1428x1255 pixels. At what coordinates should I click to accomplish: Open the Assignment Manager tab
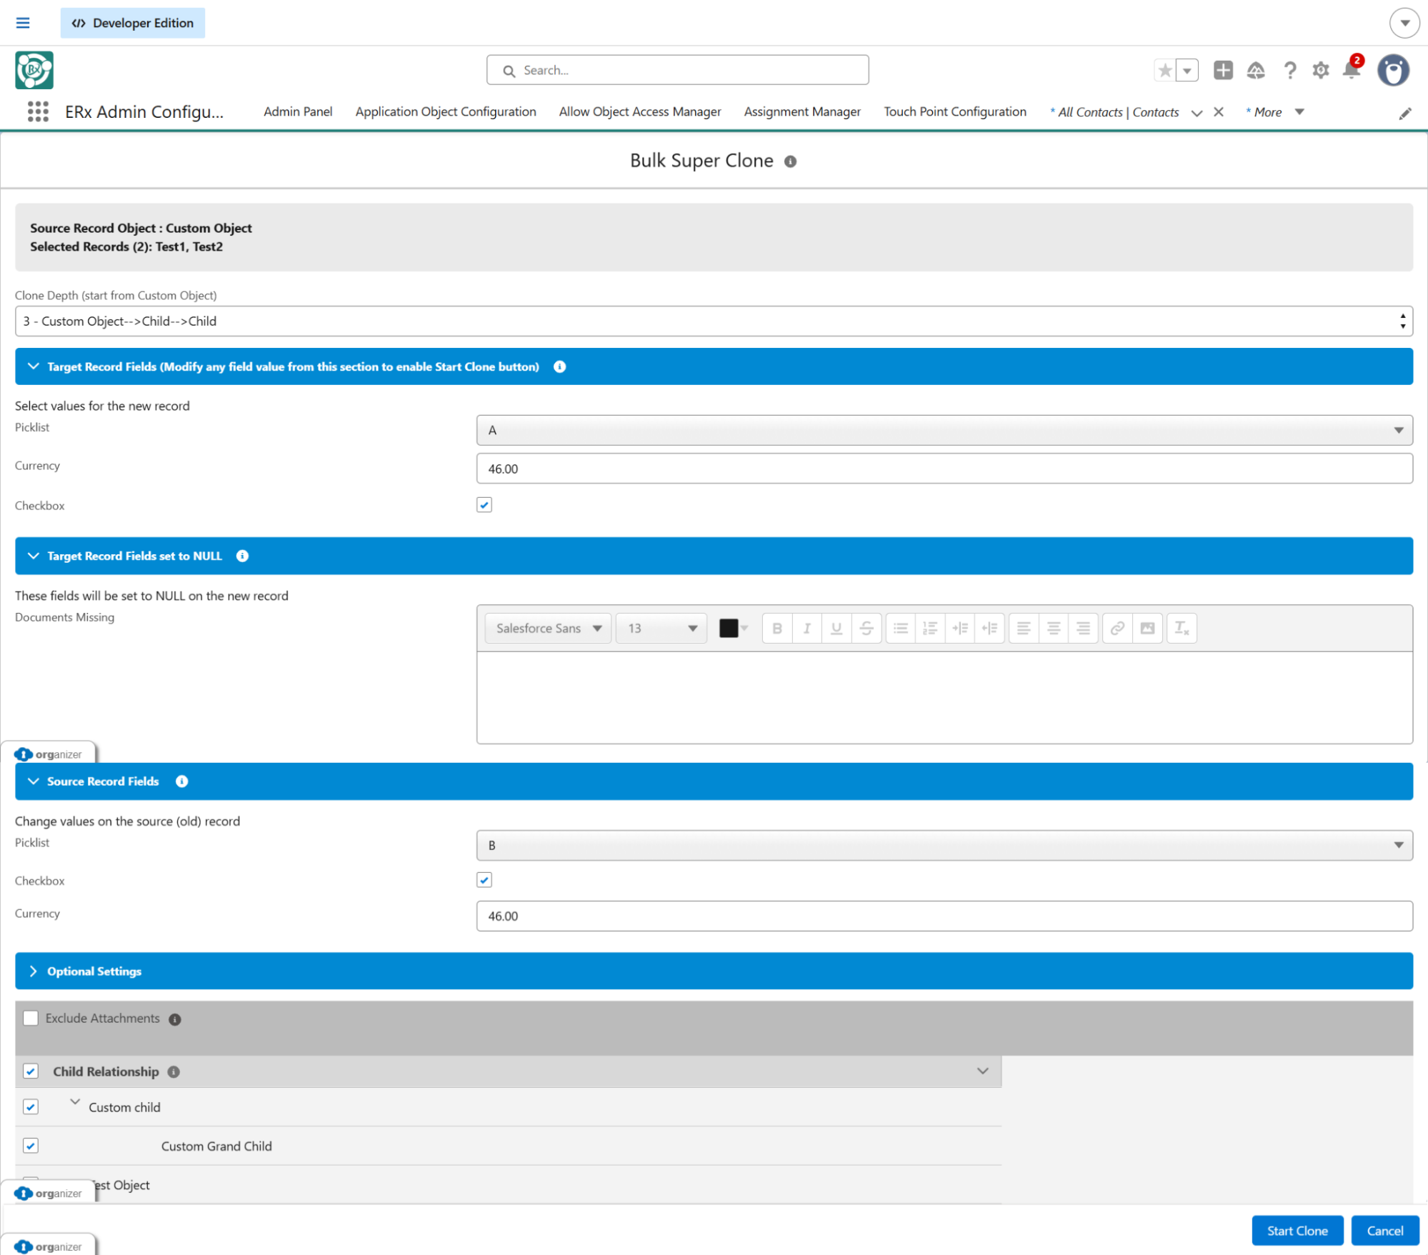tap(802, 111)
